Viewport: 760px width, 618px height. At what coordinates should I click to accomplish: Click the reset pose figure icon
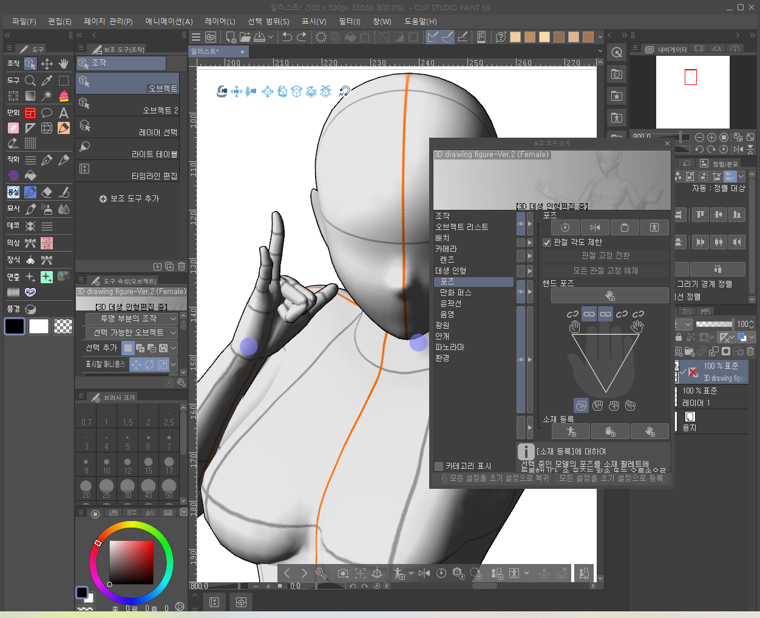click(654, 227)
